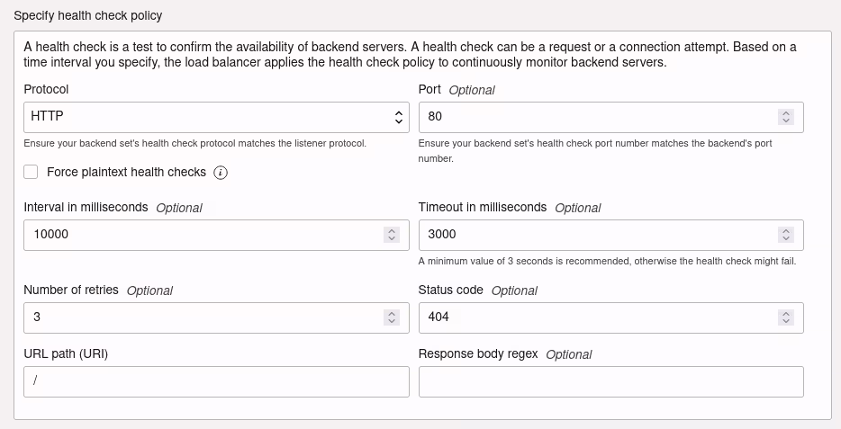841x429 pixels.
Task: Click the Response body regex field
Action: click(610, 381)
